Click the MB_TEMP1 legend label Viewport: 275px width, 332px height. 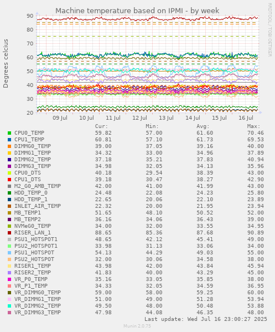pos(28,213)
